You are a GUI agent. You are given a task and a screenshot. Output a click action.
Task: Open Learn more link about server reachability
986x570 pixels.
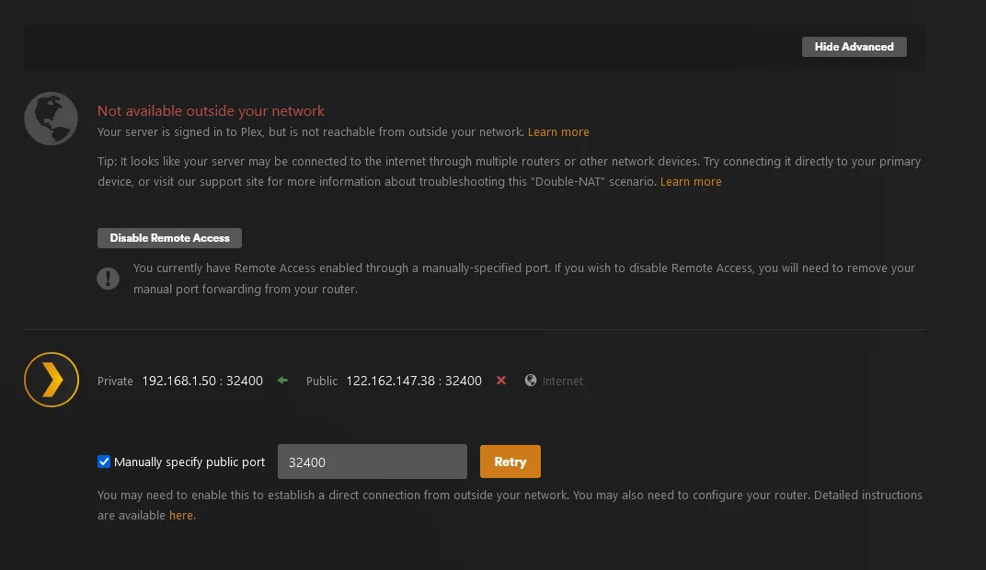pyautogui.click(x=558, y=132)
